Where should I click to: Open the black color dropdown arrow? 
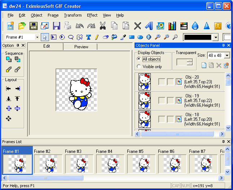coord(216,37)
